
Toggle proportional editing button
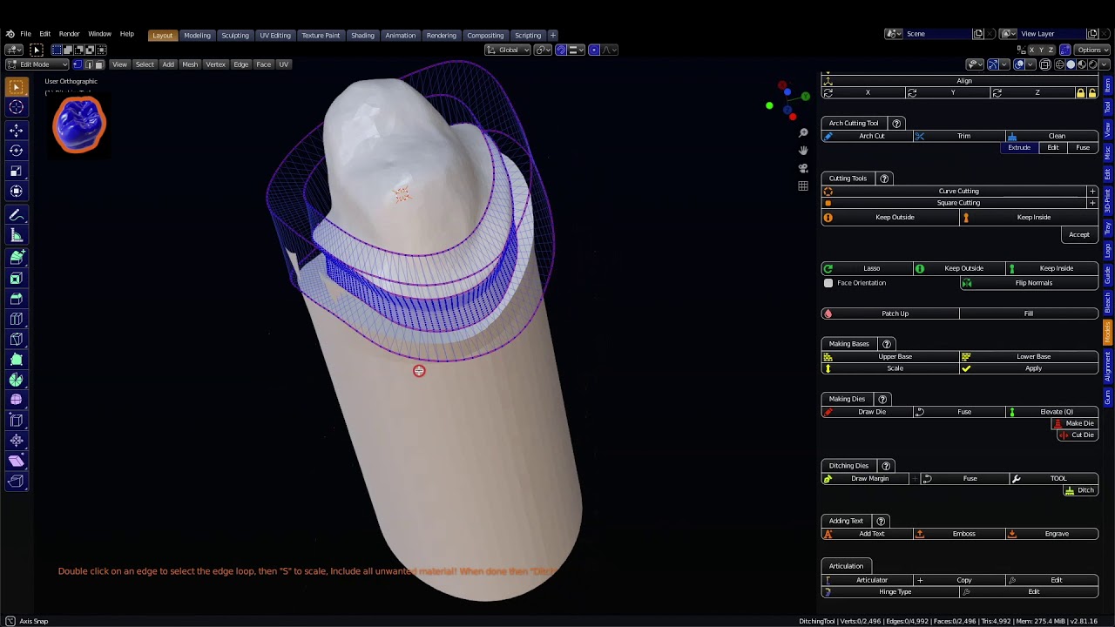594,50
